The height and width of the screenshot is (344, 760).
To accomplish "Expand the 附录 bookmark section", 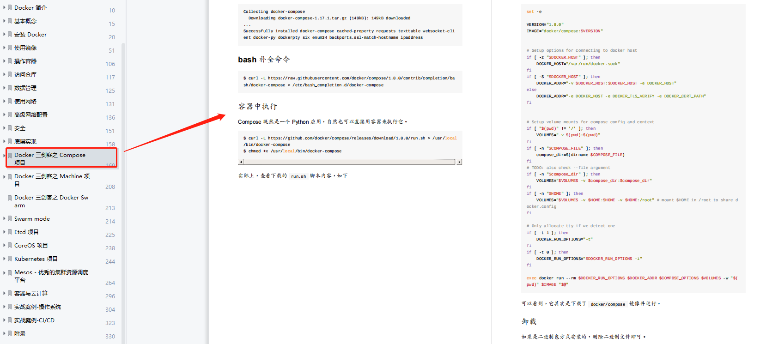I will pos(4,334).
